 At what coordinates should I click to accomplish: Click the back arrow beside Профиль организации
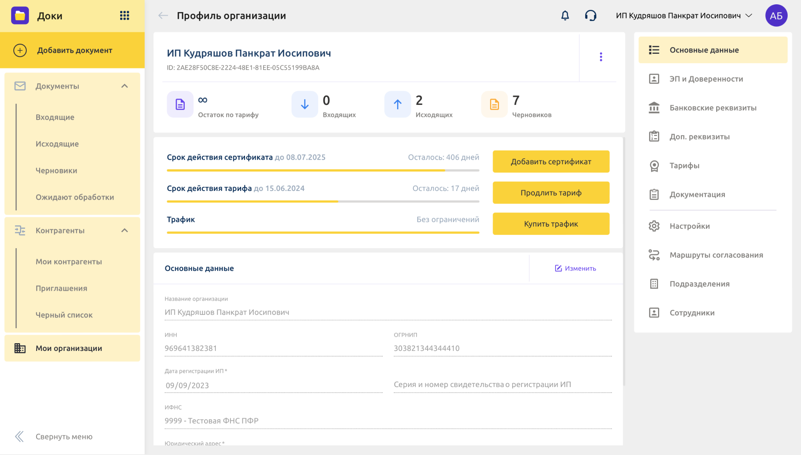coord(163,16)
